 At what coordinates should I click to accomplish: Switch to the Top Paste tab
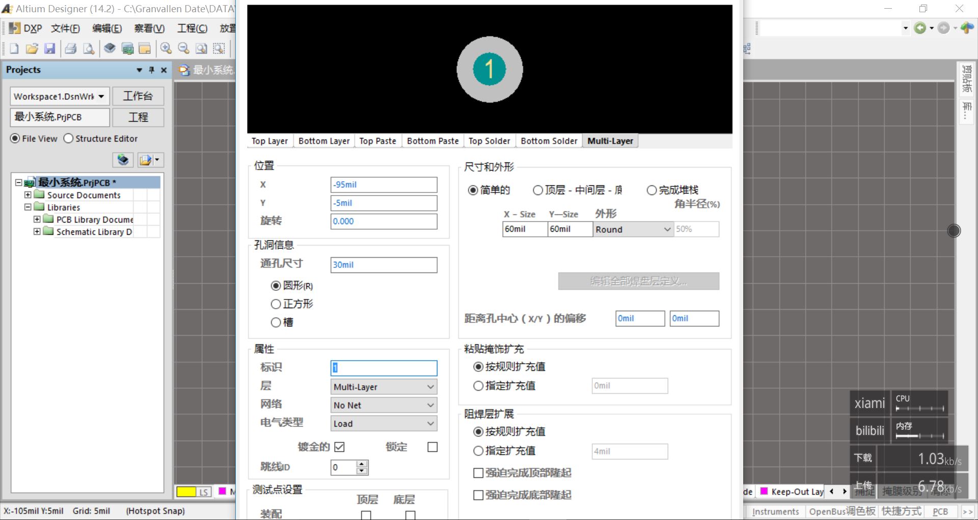tap(377, 141)
